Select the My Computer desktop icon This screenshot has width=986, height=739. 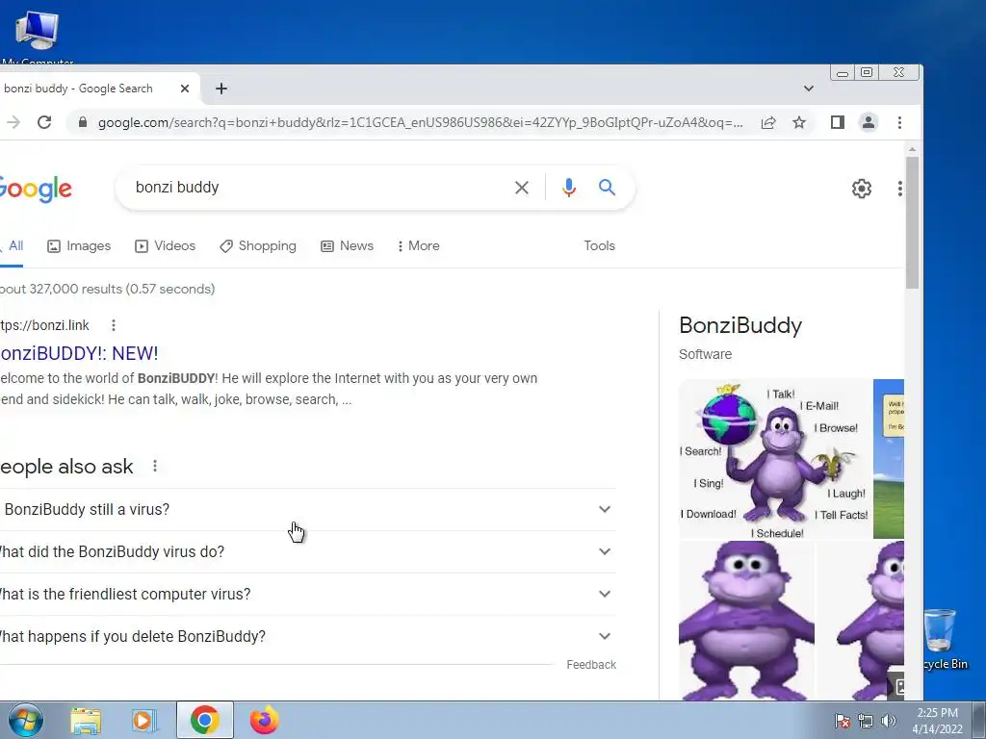click(x=38, y=38)
